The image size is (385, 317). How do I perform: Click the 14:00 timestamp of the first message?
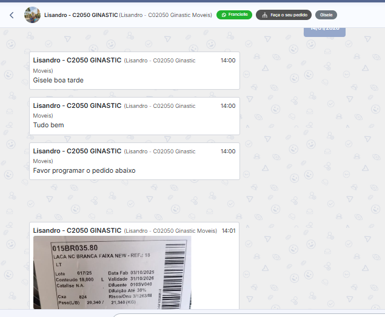[228, 61]
